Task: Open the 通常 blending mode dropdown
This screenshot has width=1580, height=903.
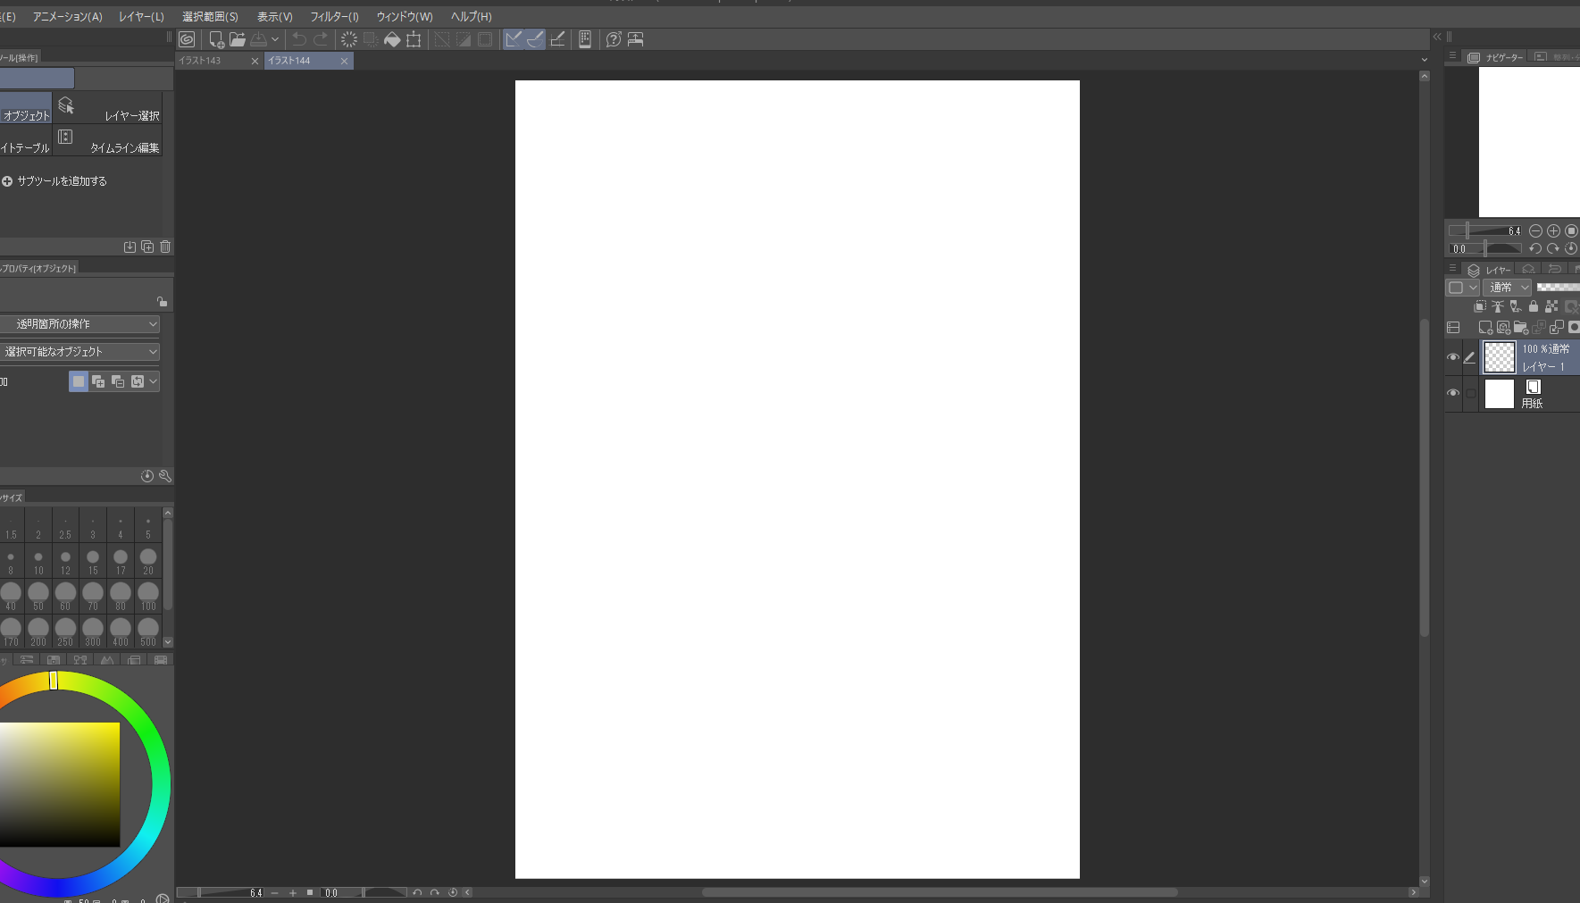Action: pyautogui.click(x=1508, y=288)
